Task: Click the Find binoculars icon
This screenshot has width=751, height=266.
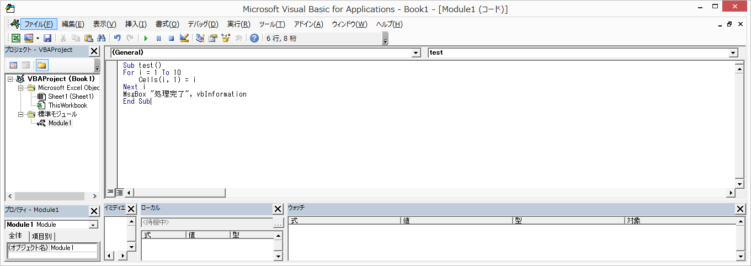Action: (101, 38)
